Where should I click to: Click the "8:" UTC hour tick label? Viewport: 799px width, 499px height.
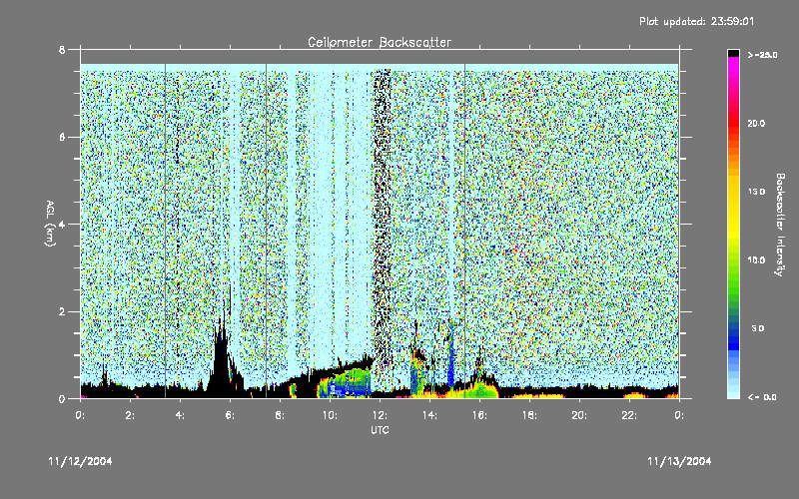click(280, 415)
